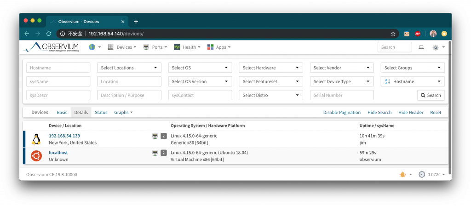Screen dimensions: 471x206
Task: Open the Hostname sort order dropdown
Action: (x=413, y=81)
